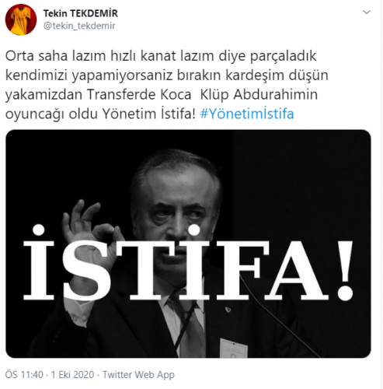The image size is (383, 389).
Task: Click the word Transferde in the tweet
Action: [139, 94]
